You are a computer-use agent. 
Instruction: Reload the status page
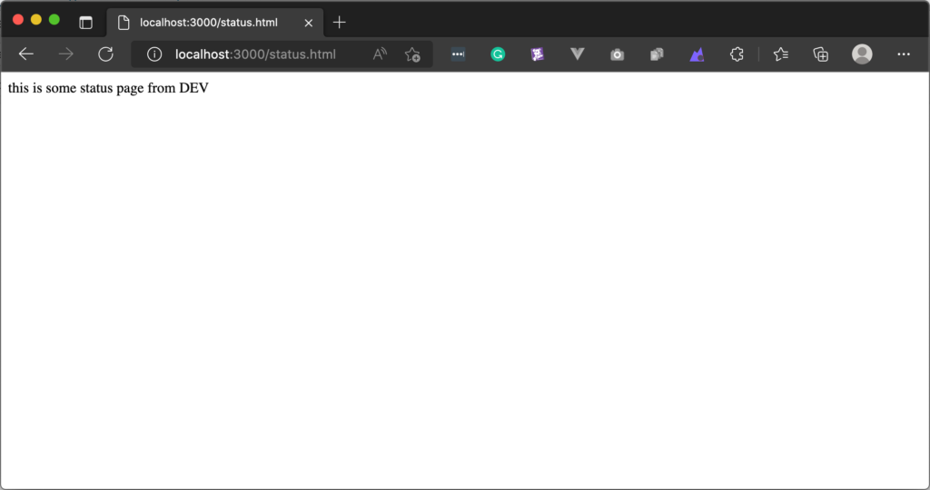(x=105, y=54)
